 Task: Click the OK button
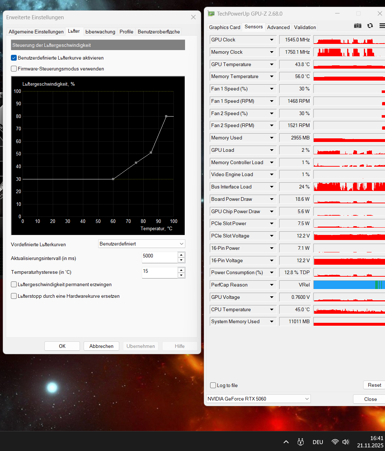click(62, 346)
